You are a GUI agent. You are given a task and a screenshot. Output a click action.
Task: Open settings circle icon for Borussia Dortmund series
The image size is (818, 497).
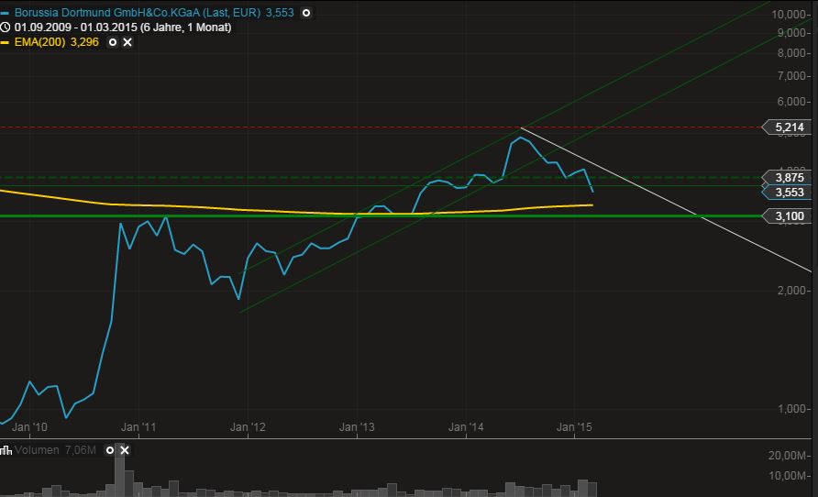point(306,13)
